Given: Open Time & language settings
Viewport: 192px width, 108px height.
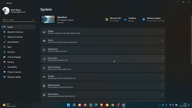Looking at the screenshot, I should click(19, 57).
